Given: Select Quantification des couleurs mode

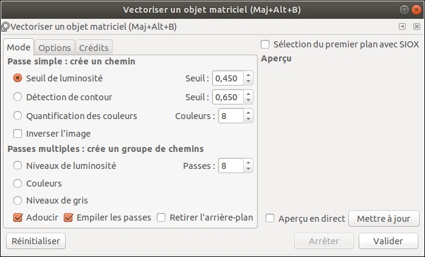Looking at the screenshot, I should [x=18, y=115].
